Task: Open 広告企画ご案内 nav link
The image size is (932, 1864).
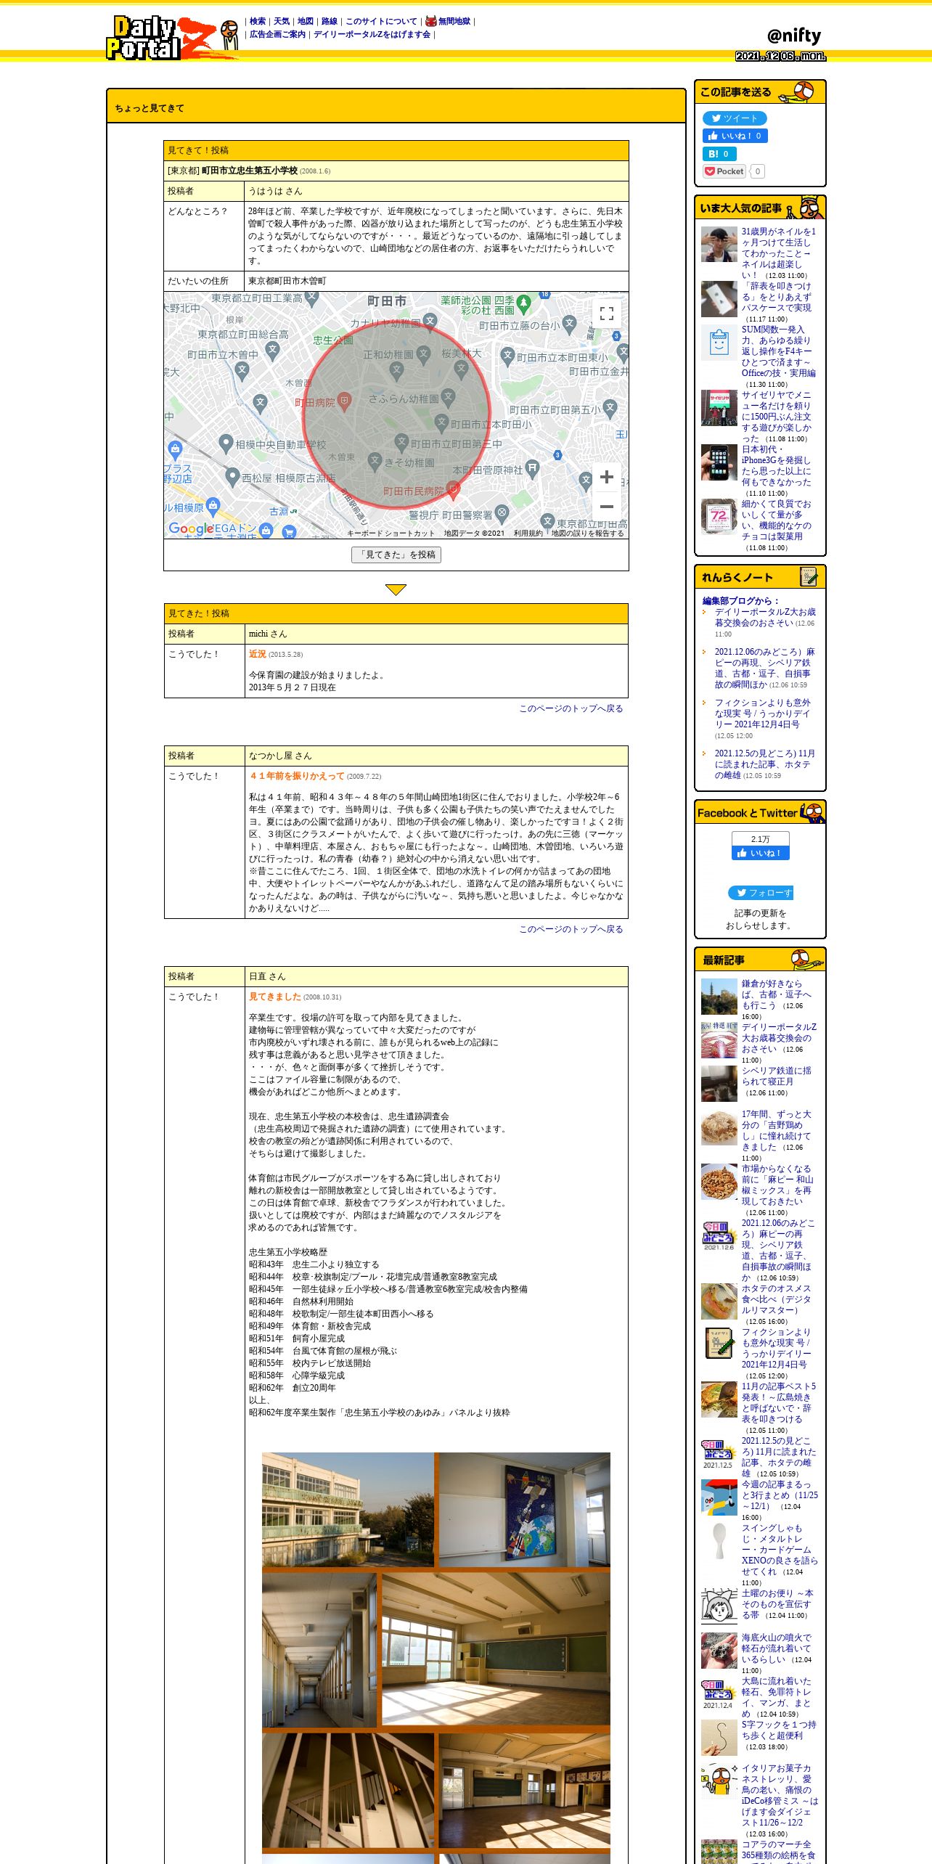Action: (277, 34)
